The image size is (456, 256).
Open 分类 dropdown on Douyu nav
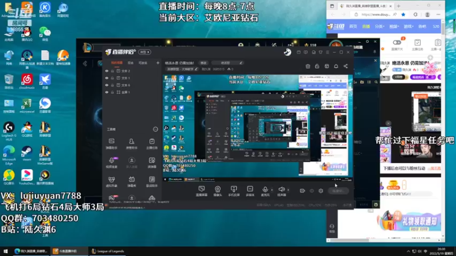coord(380,26)
